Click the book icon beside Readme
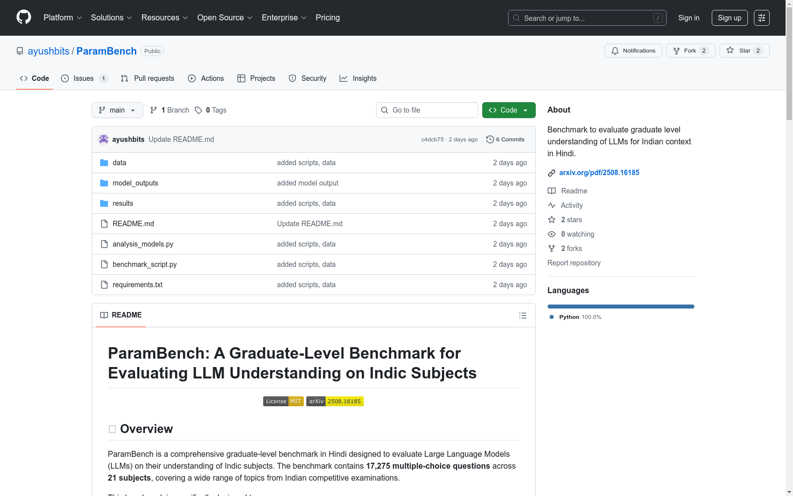The width and height of the screenshot is (793, 496). [x=552, y=191]
